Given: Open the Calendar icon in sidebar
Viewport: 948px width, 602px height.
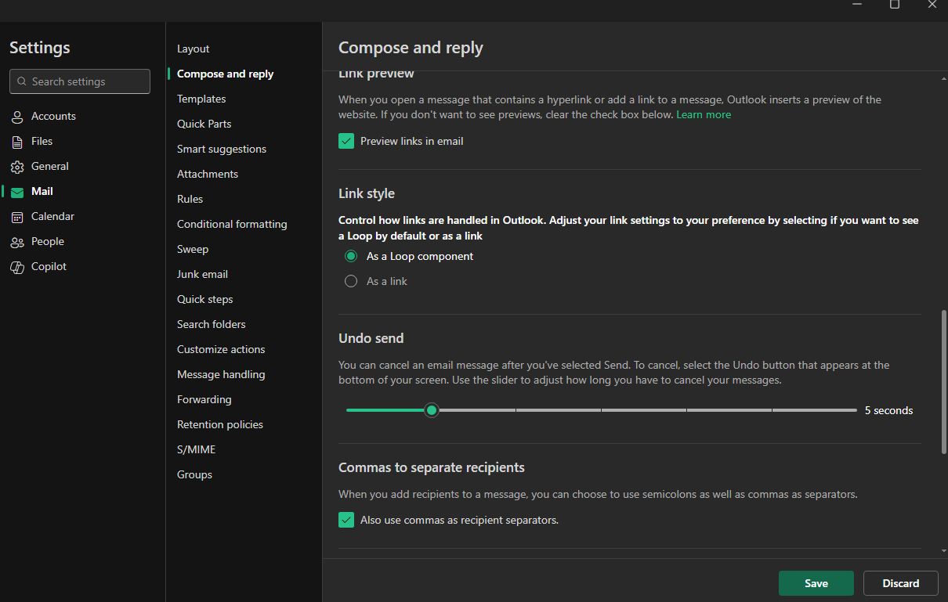Looking at the screenshot, I should tap(17, 217).
